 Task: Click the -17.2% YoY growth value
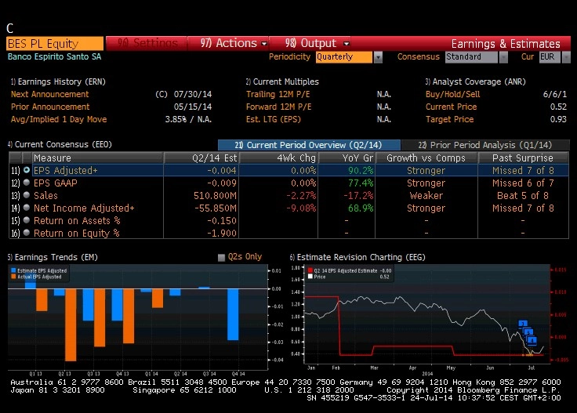(x=358, y=195)
